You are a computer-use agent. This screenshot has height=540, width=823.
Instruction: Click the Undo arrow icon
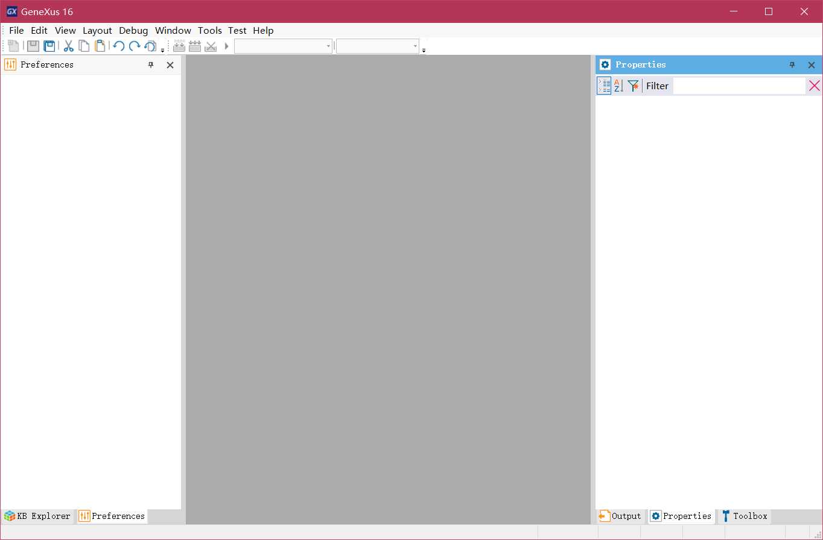point(119,46)
